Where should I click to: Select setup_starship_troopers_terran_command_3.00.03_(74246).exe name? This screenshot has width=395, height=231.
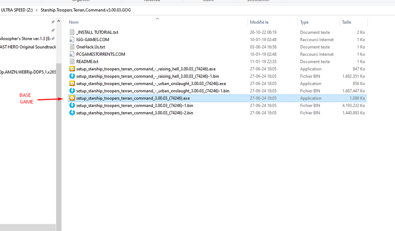point(133,98)
